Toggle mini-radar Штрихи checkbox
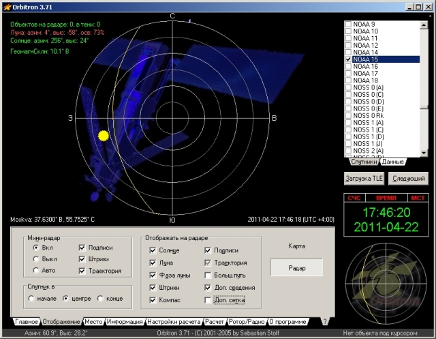This screenshot has height=339, width=436. [82, 259]
